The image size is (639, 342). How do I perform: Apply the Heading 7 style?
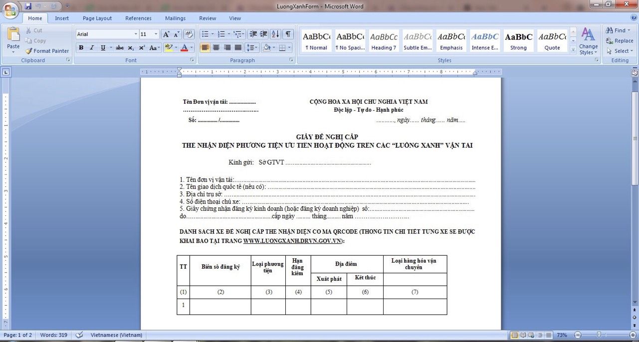[x=384, y=41]
